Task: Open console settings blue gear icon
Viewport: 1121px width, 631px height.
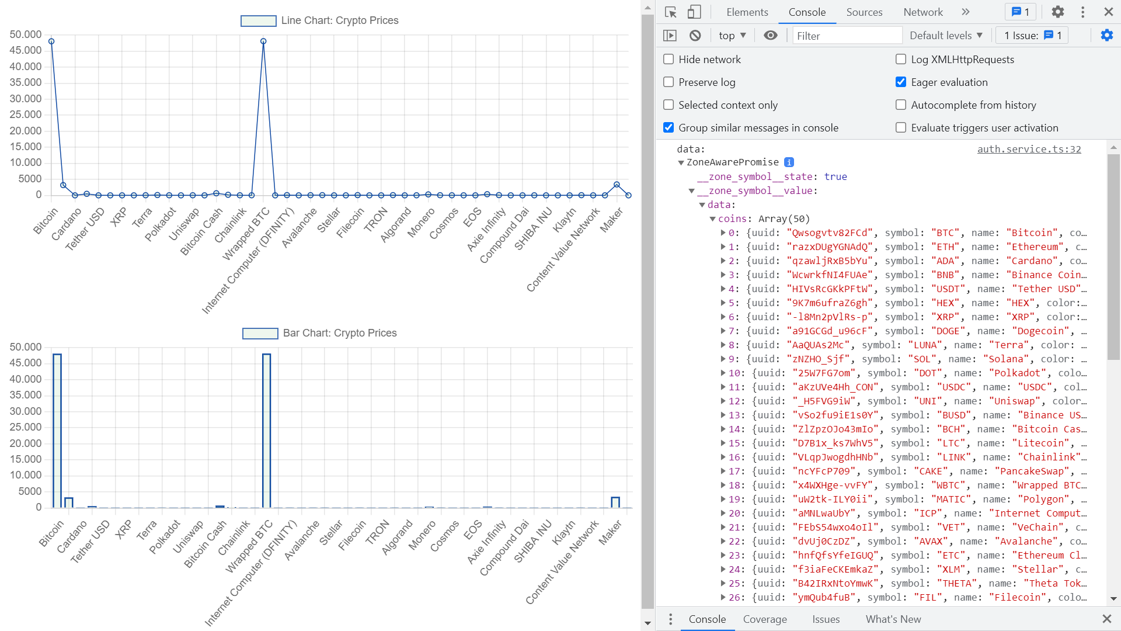Action: tap(1106, 36)
